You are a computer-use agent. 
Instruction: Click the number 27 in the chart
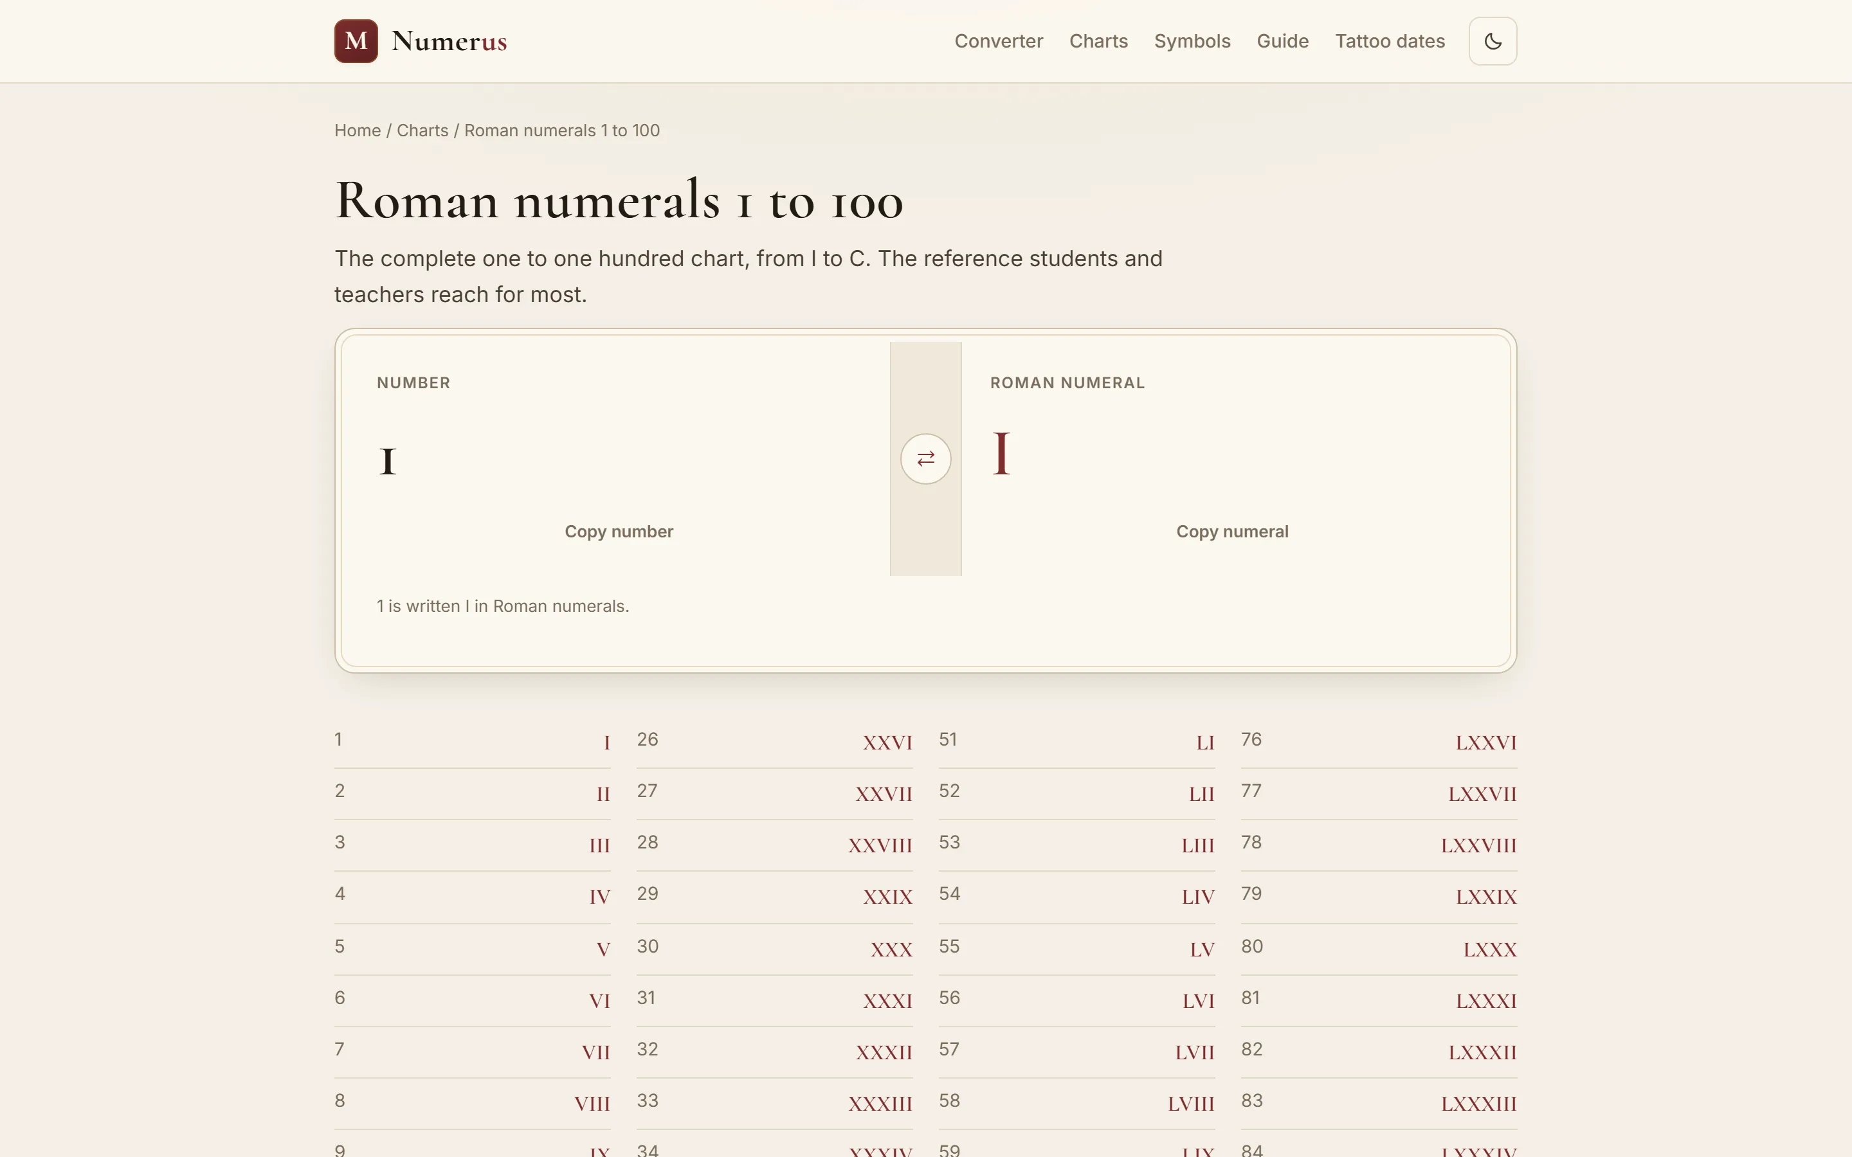(647, 791)
